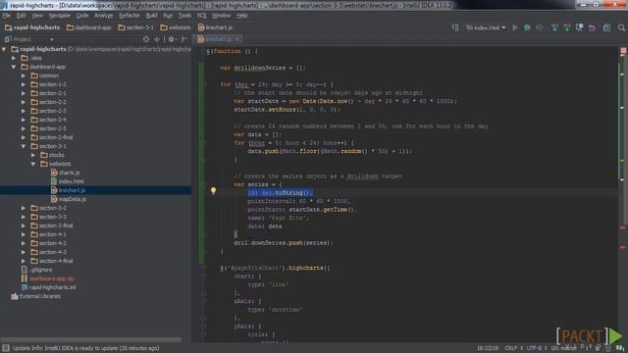The width and height of the screenshot is (628, 353).
Task: Open the Code menu
Action: point(82,16)
